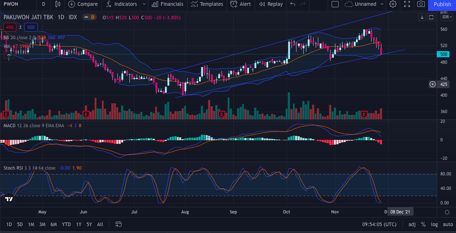Open the candlestick chart style selector
Viewport: 456px width, 233px height.
click(x=58, y=4)
